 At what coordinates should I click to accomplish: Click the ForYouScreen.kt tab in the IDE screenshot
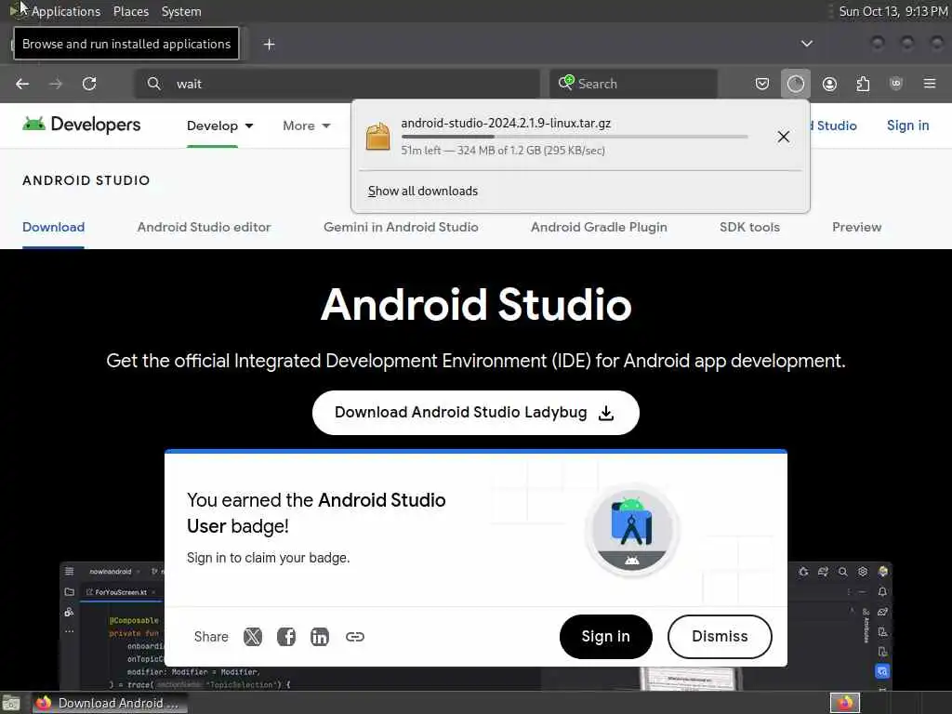(x=121, y=592)
